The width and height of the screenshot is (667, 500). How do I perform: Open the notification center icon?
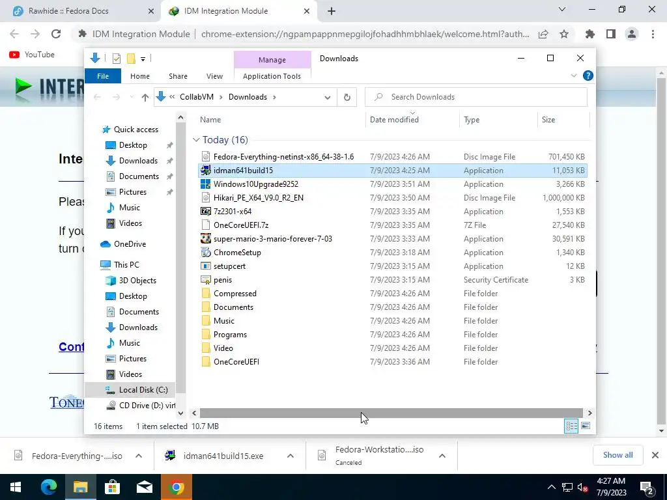point(647,487)
